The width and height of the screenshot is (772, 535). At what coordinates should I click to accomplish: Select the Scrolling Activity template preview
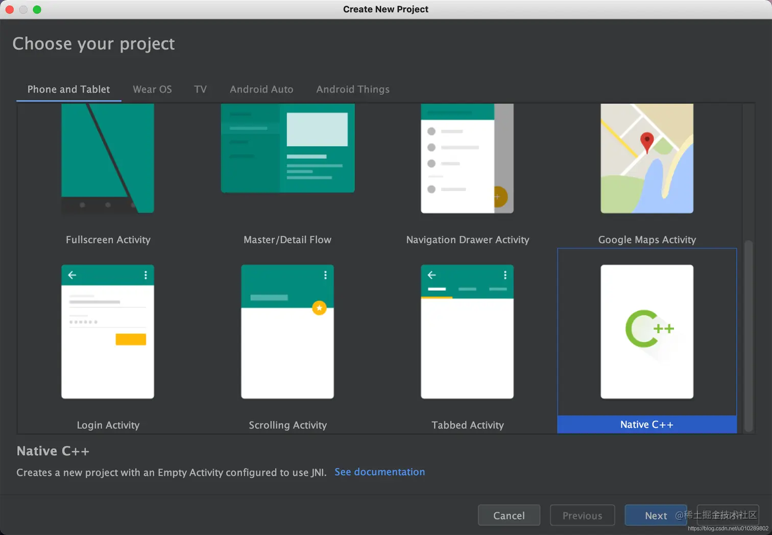(287, 332)
